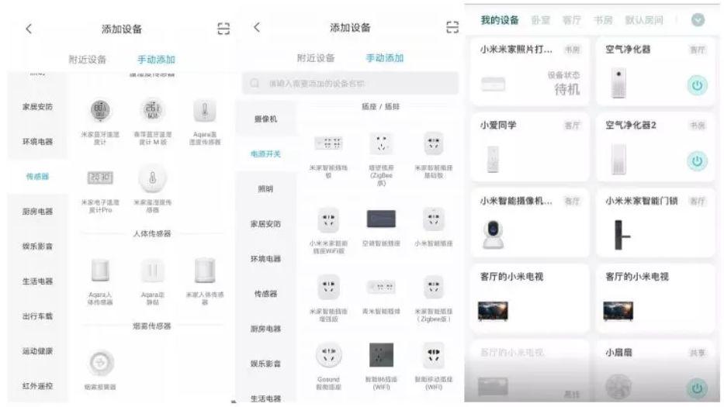Select 米家温湿度传感器 round device icon

(x=152, y=178)
